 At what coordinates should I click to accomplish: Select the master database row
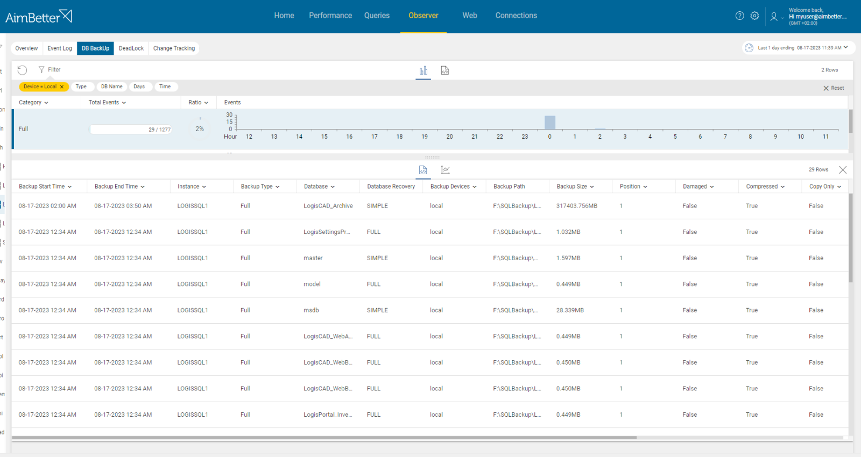[429, 259]
